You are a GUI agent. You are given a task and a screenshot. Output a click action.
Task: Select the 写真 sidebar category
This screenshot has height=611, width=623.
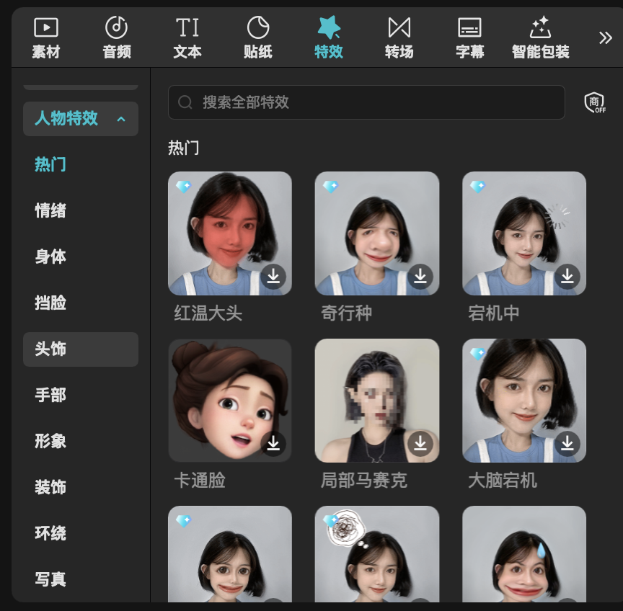[50, 579]
